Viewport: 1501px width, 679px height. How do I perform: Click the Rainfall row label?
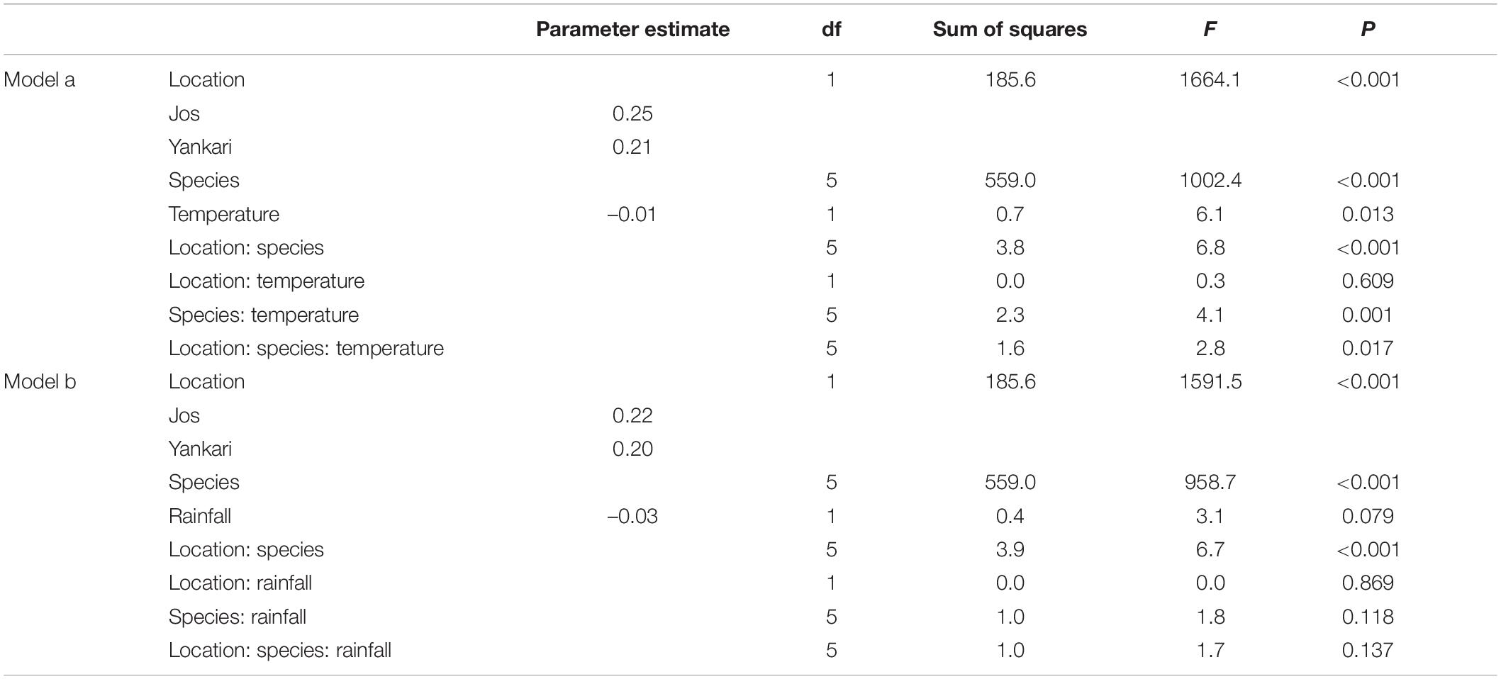(x=200, y=516)
